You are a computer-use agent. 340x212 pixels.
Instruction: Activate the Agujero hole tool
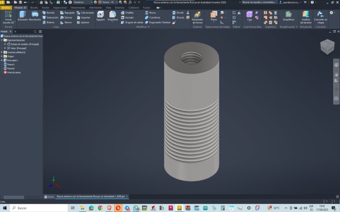(100, 16)
